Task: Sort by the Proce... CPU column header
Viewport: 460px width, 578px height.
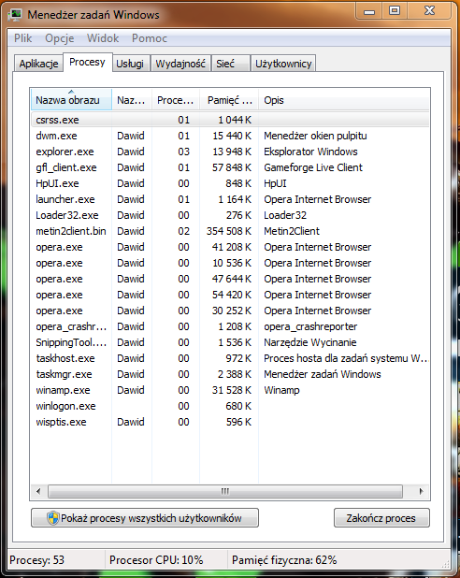Action: pos(176,100)
